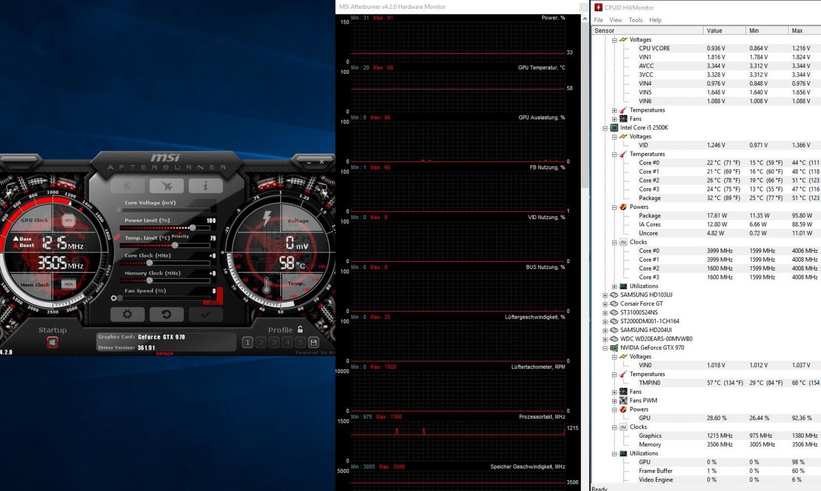The image size is (821, 491).
Task: Click the Temperatures icon under Intel Core i5
Action: click(623, 154)
